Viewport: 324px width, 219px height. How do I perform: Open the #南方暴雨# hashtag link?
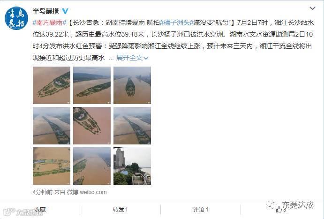(49, 23)
